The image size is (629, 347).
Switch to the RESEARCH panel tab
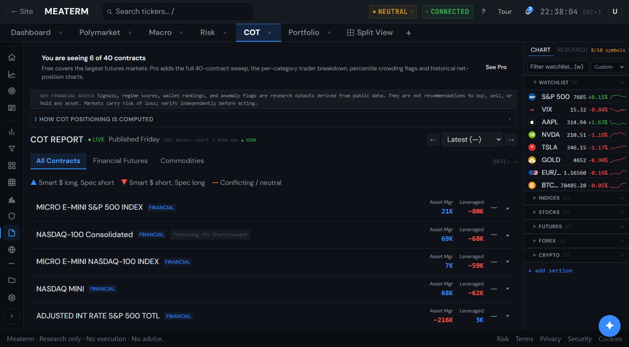pyautogui.click(x=572, y=50)
